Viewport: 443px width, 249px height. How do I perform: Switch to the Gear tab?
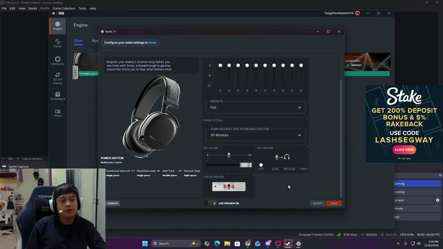coord(78,41)
